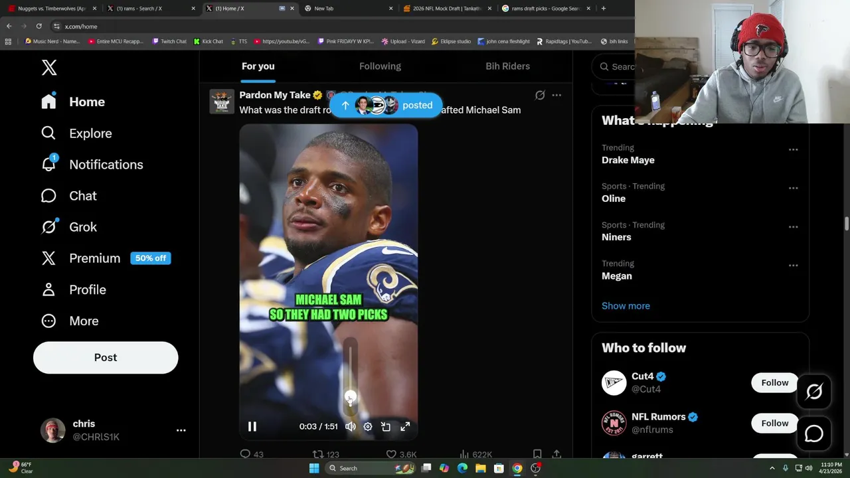The width and height of the screenshot is (850, 478).
Task: Open options for Drake Maye trend
Action: 793,149
